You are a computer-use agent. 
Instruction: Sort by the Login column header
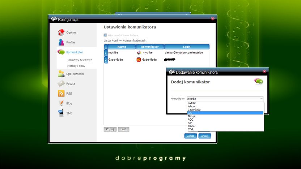click(187, 47)
